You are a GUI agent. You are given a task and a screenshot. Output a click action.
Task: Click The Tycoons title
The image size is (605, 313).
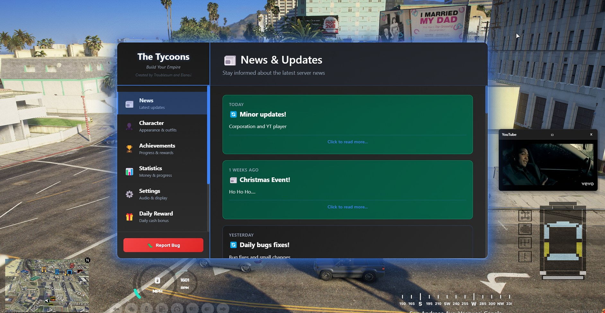[163, 57]
